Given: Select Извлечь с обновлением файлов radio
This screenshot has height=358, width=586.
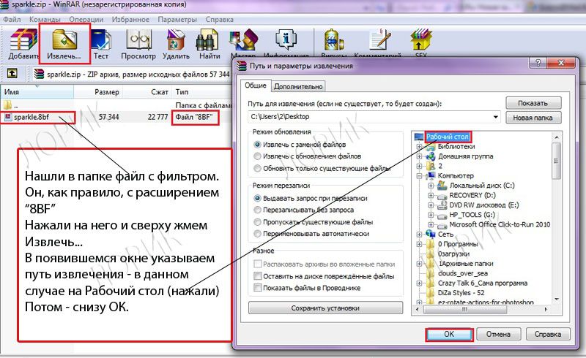Looking at the screenshot, I should [257, 156].
